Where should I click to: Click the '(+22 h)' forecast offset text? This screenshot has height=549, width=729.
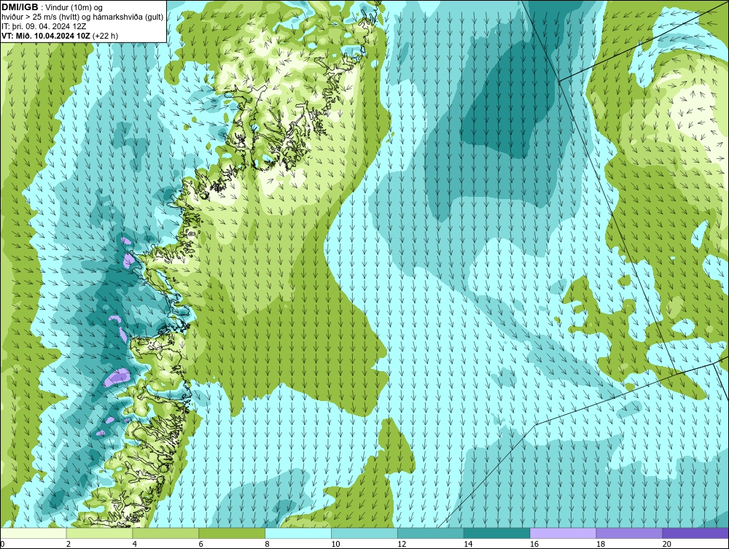tap(106, 36)
